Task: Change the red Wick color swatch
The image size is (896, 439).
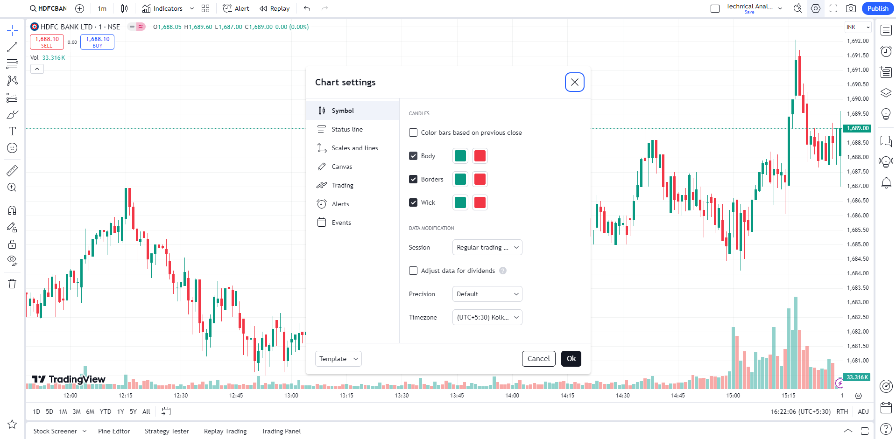Action: tap(480, 202)
